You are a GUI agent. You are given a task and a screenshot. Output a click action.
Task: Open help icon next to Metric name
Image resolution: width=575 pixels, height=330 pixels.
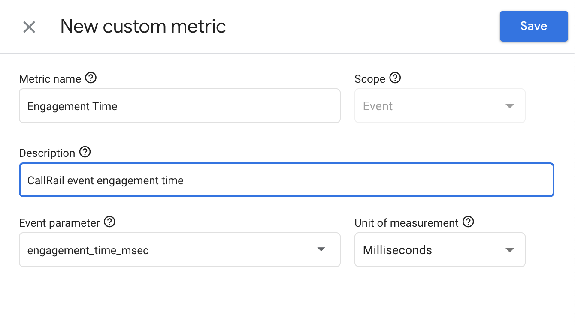pyautogui.click(x=91, y=78)
